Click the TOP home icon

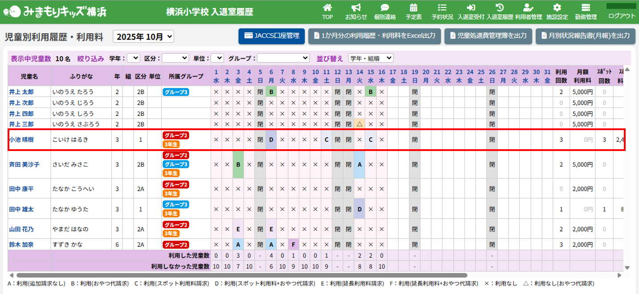pos(327,8)
